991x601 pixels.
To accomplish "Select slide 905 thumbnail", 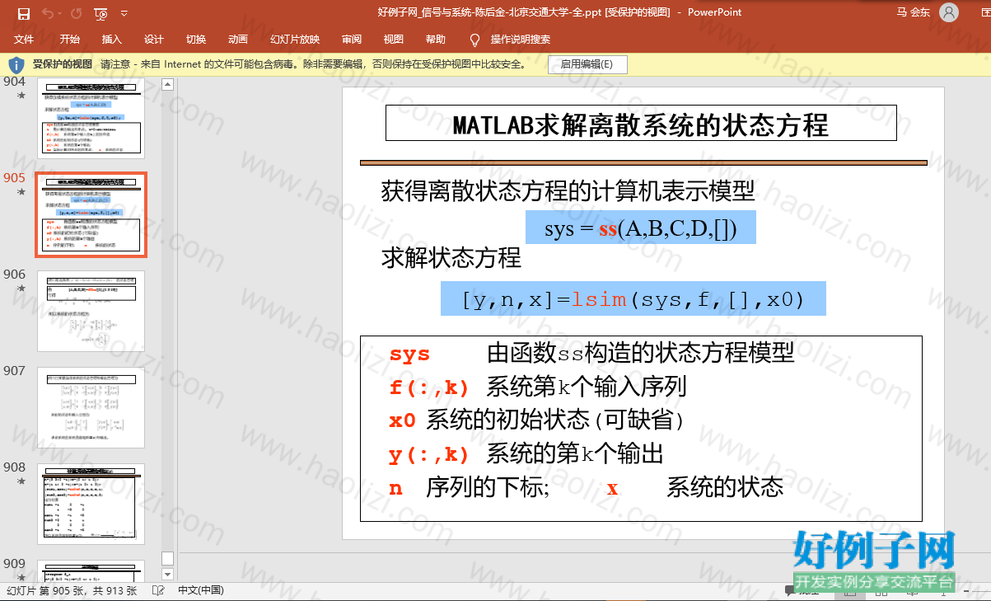I will point(91,214).
